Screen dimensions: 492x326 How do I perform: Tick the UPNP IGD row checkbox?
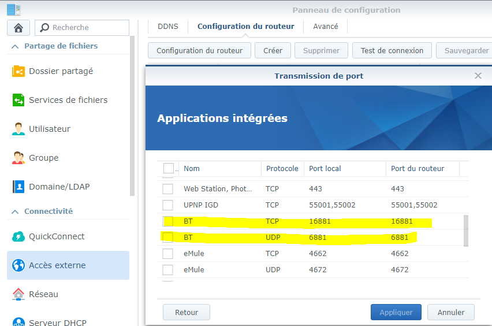167,205
